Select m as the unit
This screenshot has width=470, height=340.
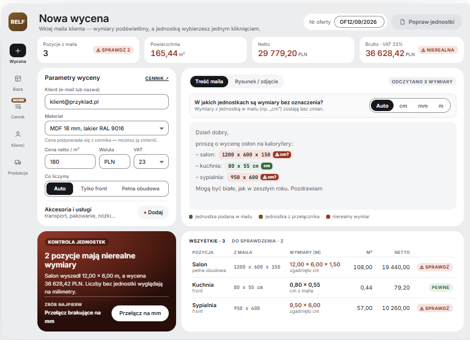point(441,105)
